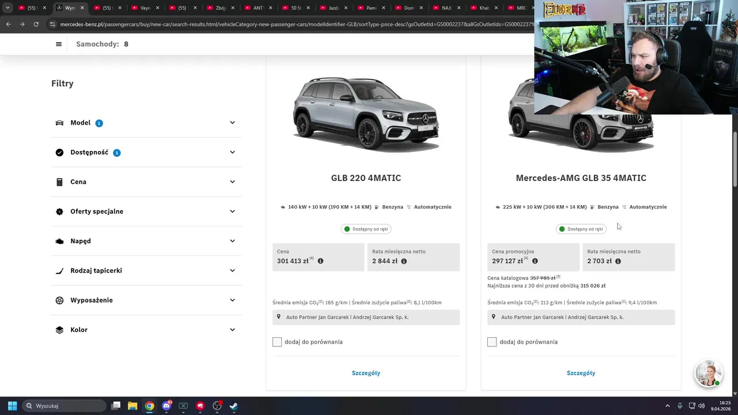Image resolution: width=738 pixels, height=415 pixels.
Task: Expand the Wyposażenie filter chevron
Action: click(x=232, y=300)
